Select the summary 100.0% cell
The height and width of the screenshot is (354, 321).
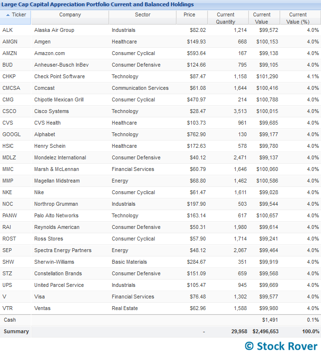311,331
